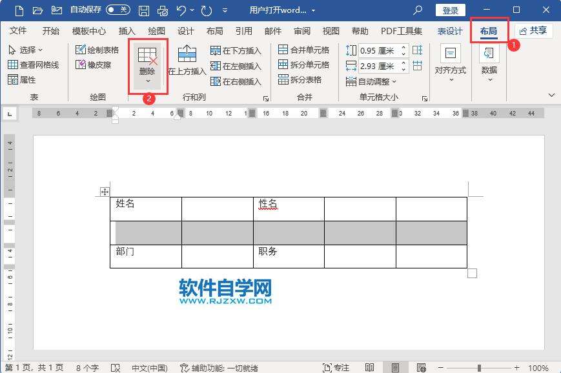Click the Share button
Image resolution: width=561 pixels, height=373 pixels.
[x=533, y=30]
